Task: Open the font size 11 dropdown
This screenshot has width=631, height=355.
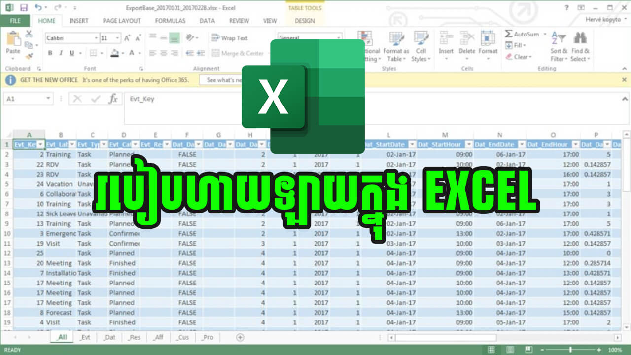Action: 117,38
